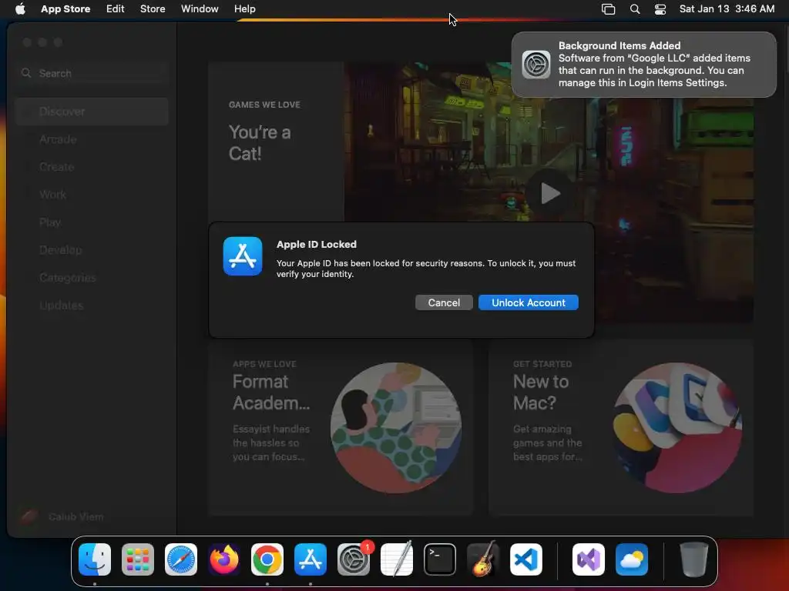This screenshot has width=789, height=591.
Task: Click System Settings icon in notification
Action: tap(536, 65)
